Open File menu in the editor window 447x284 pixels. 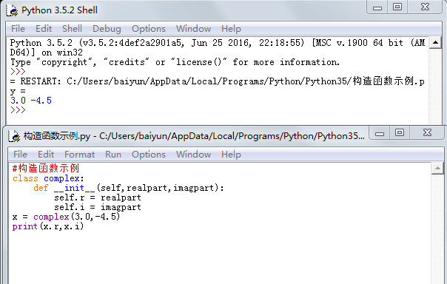click(20, 155)
